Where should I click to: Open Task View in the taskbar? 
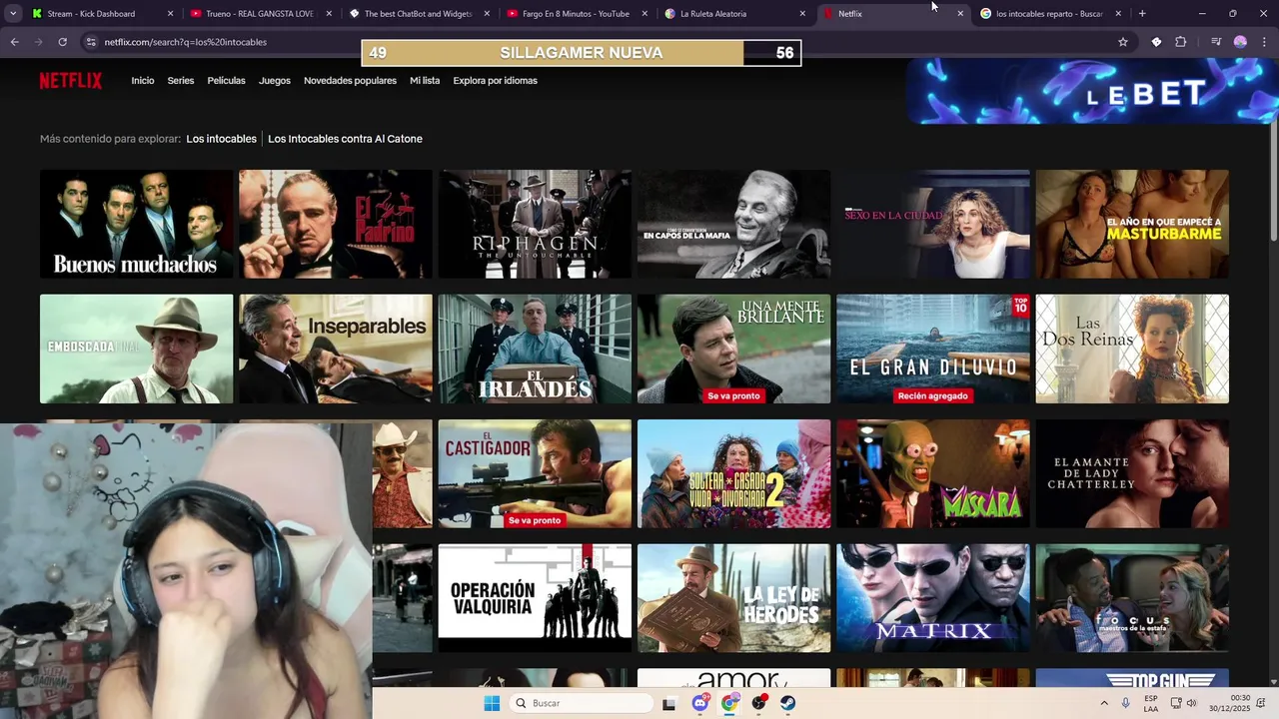coord(669,703)
